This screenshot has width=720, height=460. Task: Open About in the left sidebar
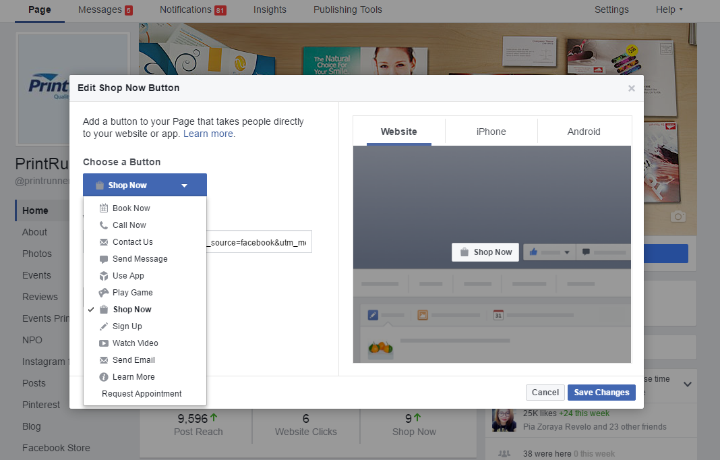34,232
